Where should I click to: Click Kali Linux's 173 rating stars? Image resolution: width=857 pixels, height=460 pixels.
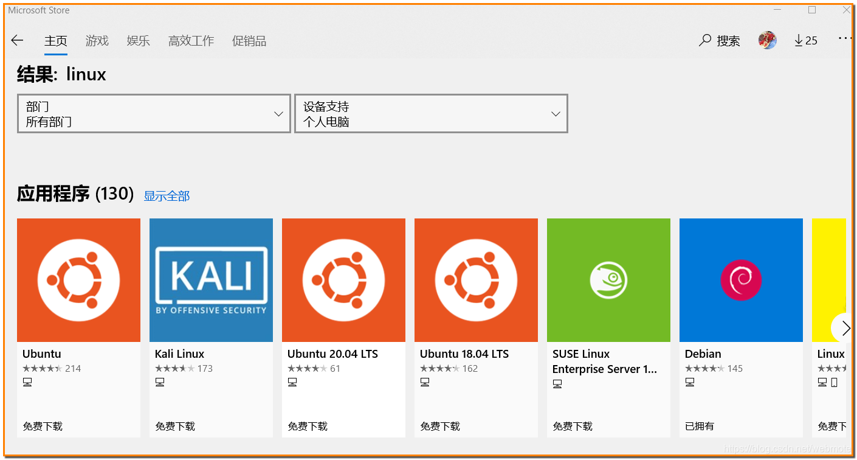click(174, 369)
